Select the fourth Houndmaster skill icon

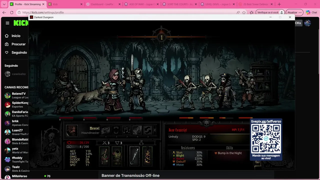pyautogui.click(x=137, y=130)
